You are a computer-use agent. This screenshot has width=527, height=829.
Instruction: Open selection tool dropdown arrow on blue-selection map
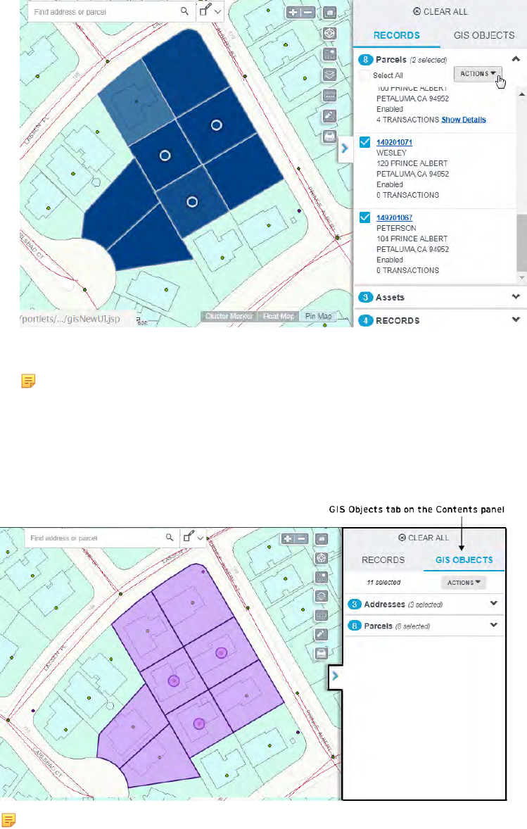pos(218,12)
